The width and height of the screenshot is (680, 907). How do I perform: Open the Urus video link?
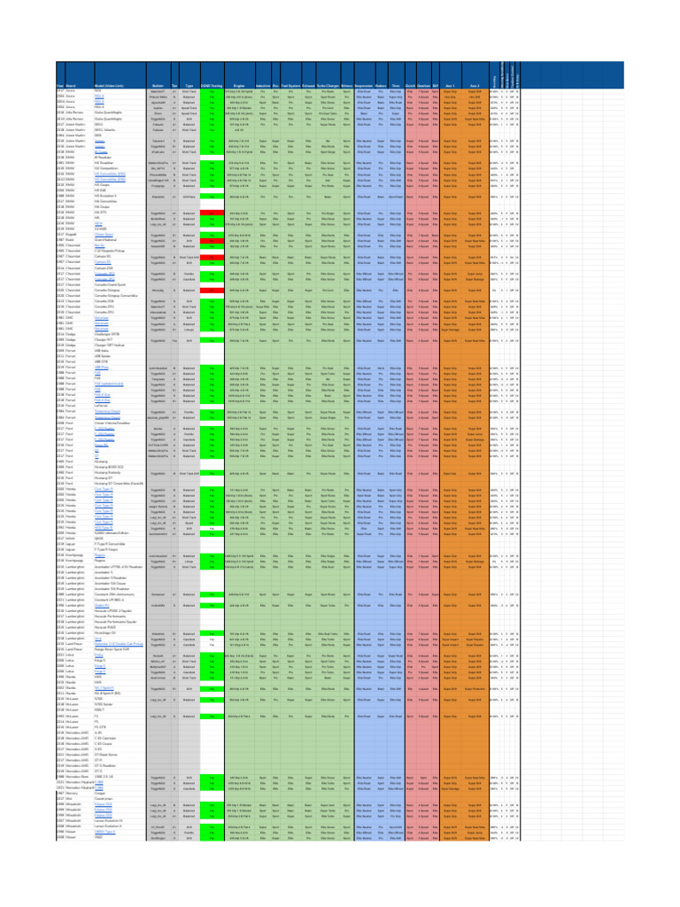(97, 638)
